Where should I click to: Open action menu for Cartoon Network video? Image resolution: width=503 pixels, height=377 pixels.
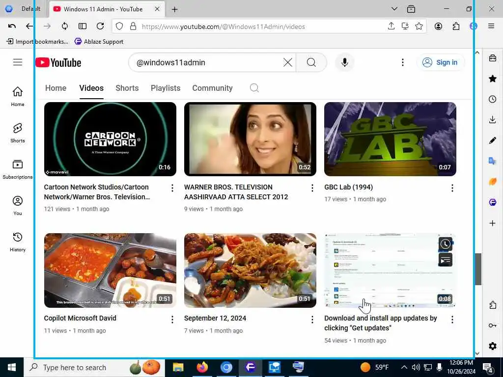pyautogui.click(x=172, y=188)
